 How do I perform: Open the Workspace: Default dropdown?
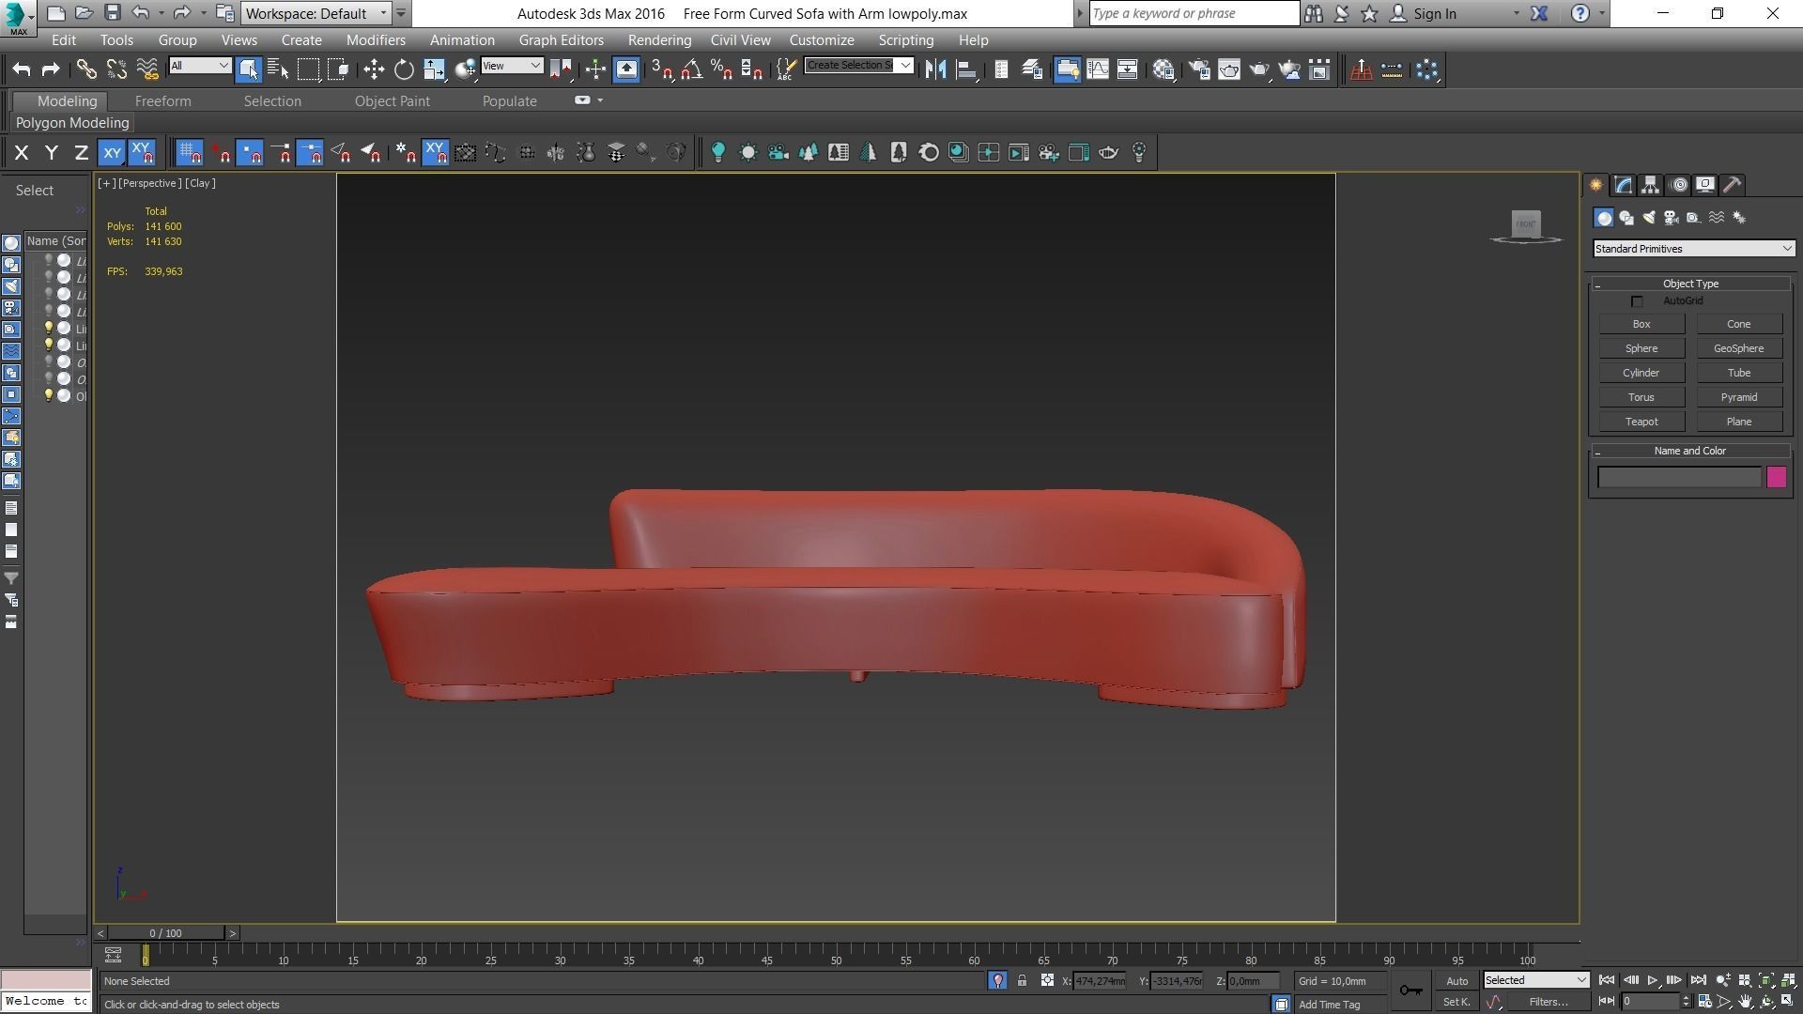click(316, 13)
